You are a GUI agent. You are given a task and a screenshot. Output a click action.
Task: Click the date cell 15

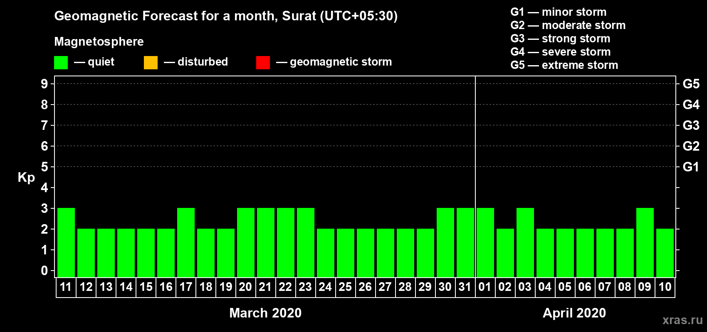click(x=146, y=287)
